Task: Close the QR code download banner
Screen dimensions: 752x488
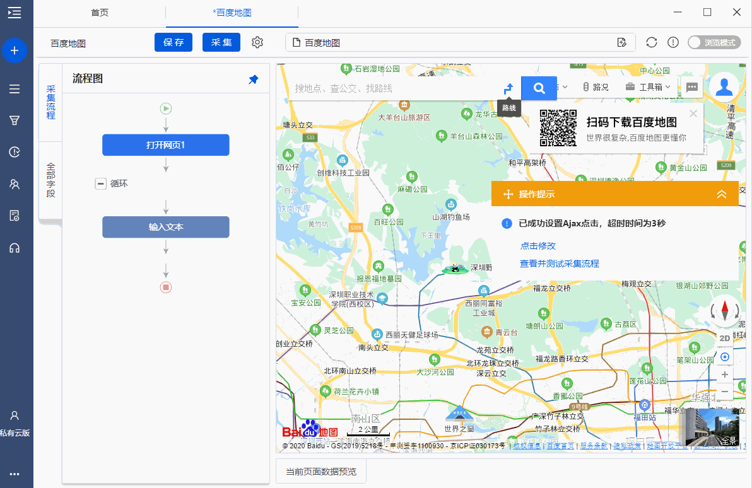Action: (693, 113)
